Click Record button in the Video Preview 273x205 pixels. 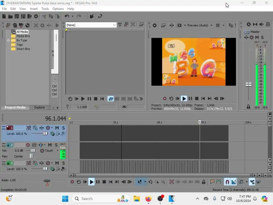tap(165, 98)
